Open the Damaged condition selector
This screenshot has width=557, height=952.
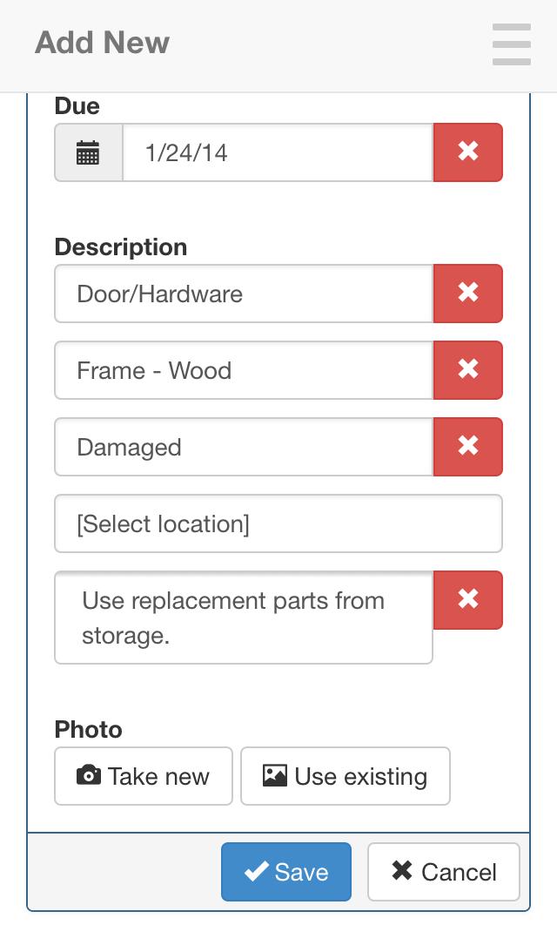pyautogui.click(x=244, y=447)
